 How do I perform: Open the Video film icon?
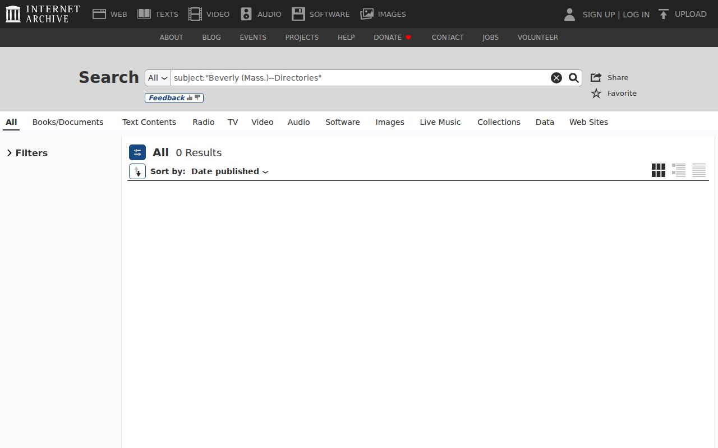pos(195,14)
